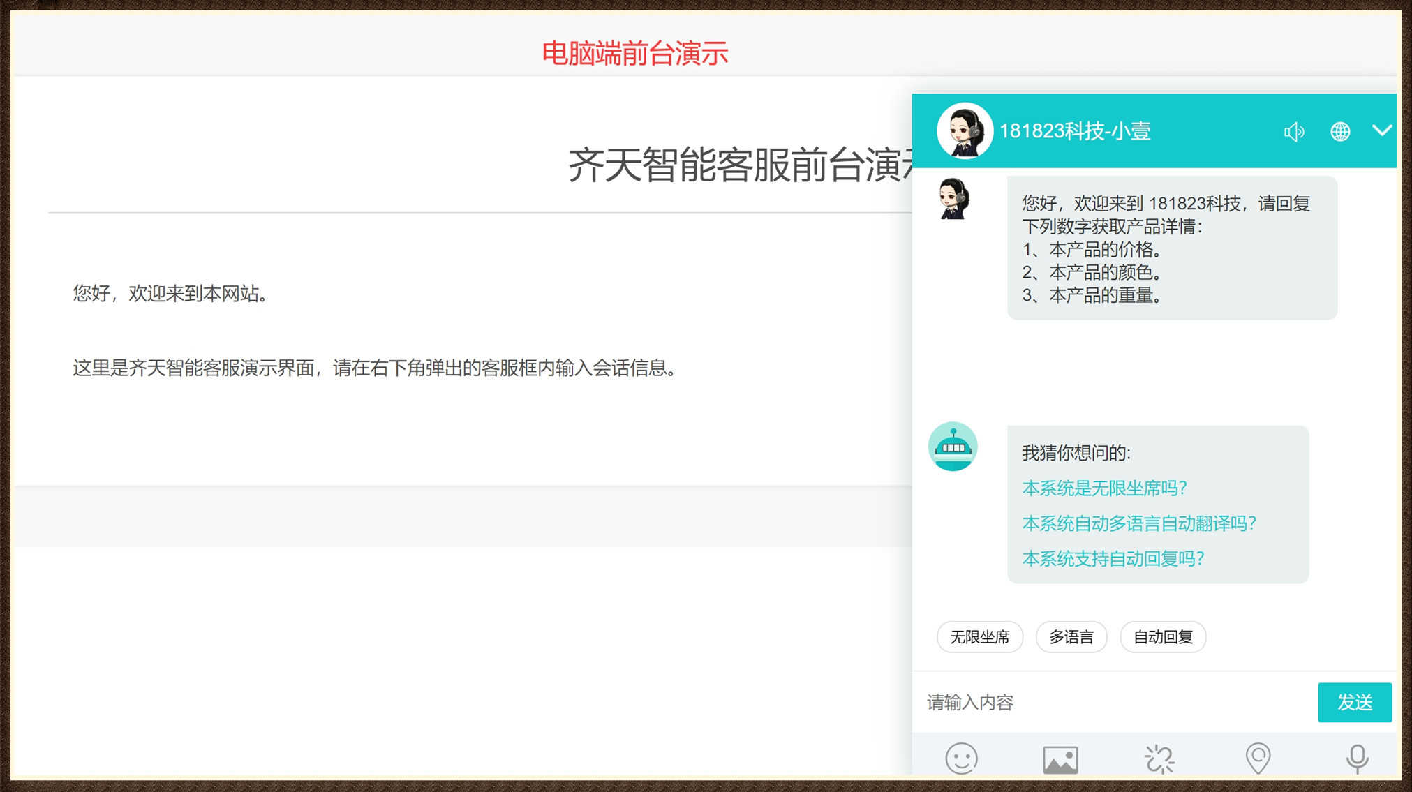Click the 无限坐席 quick reply chip
This screenshot has height=792, width=1412.
pyautogui.click(x=979, y=637)
